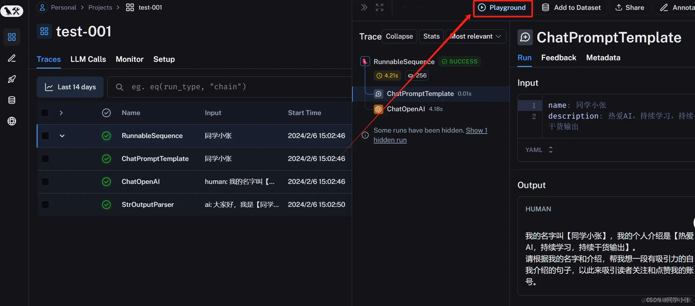Click info icon beside hidden runs notice
The image size is (695, 306).
tap(365, 135)
